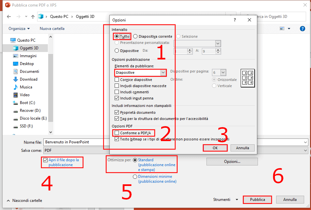
Task: Select Diapositiva corrente radio button
Action: [135, 36]
